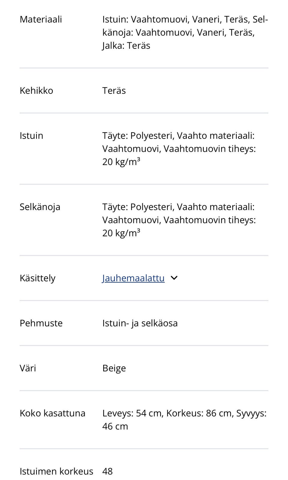This screenshot has width=288, height=480.
Task: Click the Istuin row heading
Action: (x=31, y=136)
